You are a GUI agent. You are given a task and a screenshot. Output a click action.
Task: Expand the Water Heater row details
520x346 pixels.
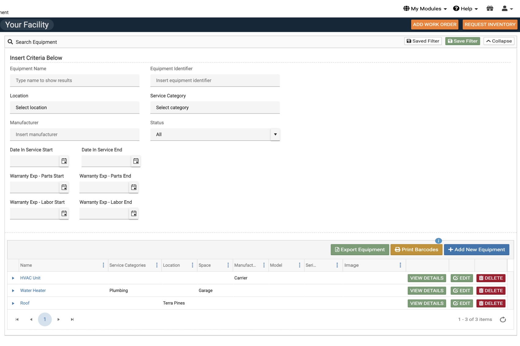pyautogui.click(x=13, y=290)
